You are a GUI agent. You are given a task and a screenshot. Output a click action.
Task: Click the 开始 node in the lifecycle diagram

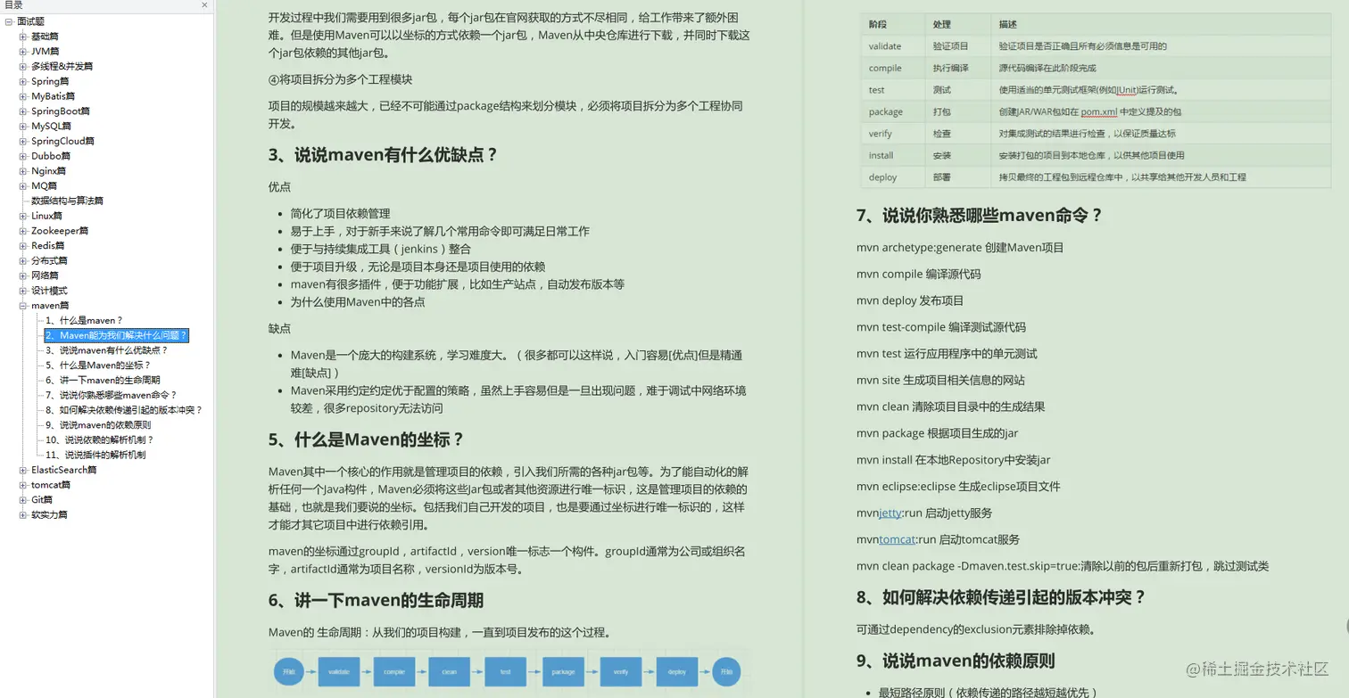(x=289, y=672)
